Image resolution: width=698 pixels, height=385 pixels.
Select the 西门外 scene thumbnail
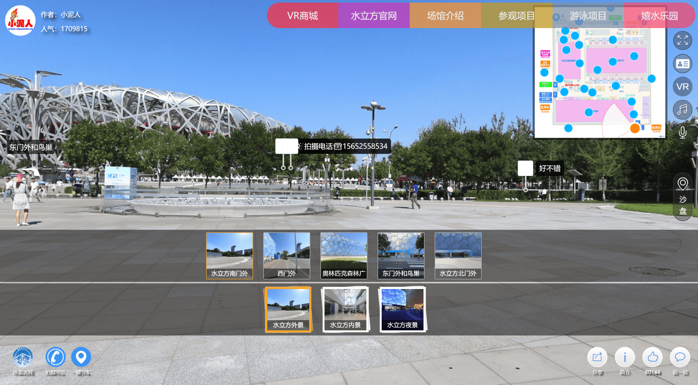pyautogui.click(x=287, y=256)
